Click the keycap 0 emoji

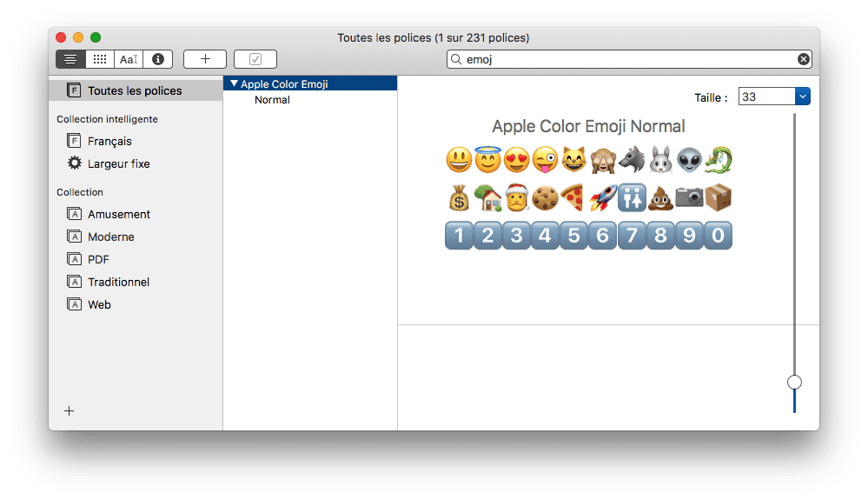tap(718, 236)
